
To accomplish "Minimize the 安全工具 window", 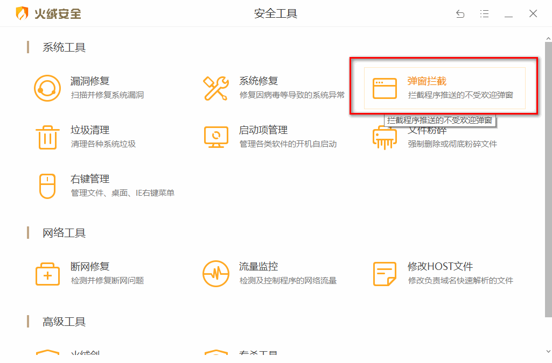I will 508,16.
